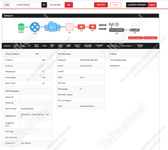Click 'OLT terdeteksi down' indication text

[x=118, y=60]
